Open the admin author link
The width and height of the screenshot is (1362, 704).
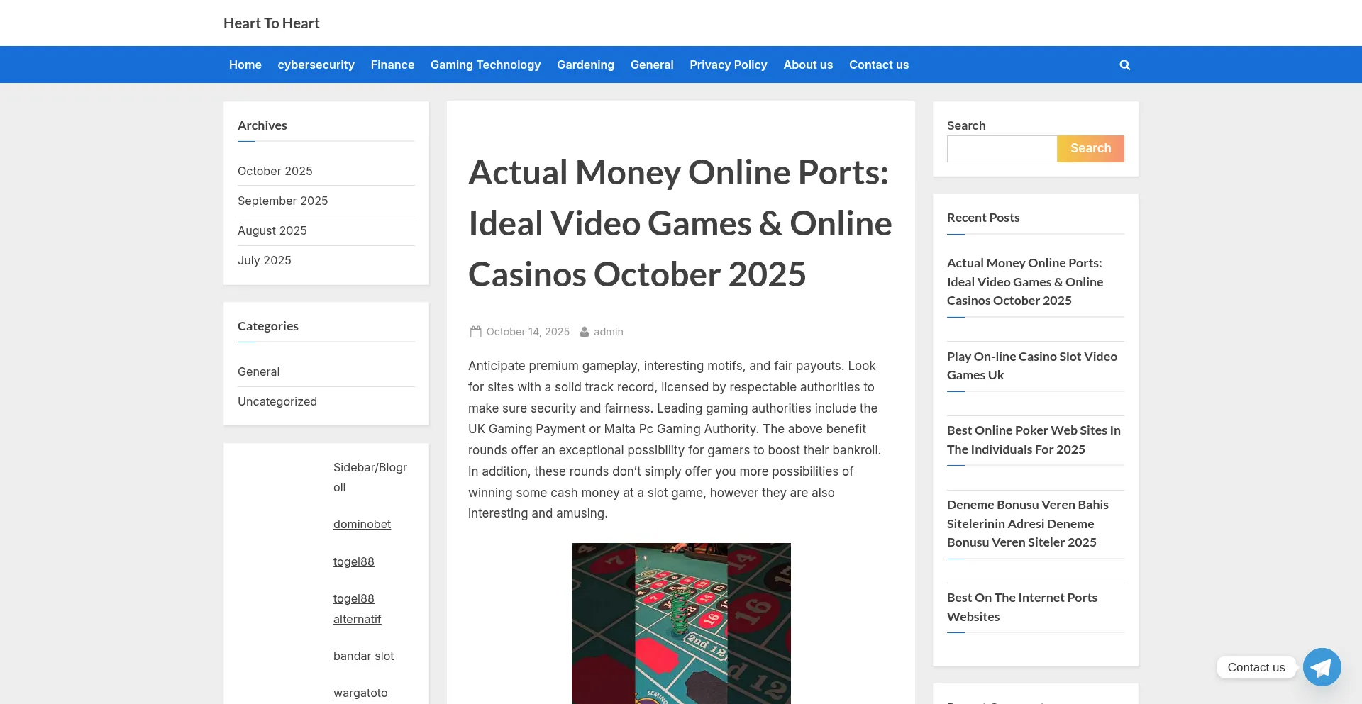[608, 332]
